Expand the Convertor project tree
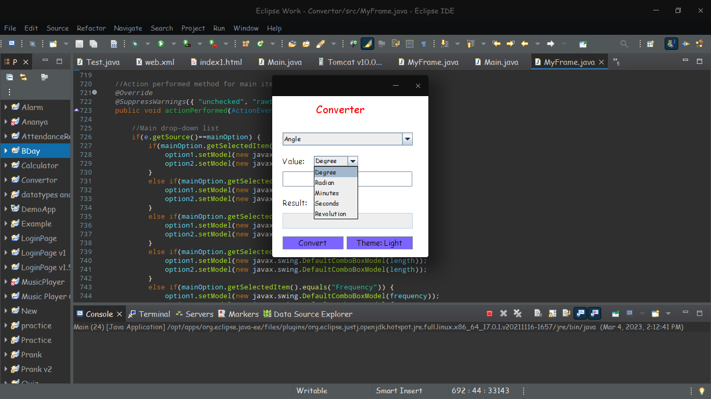The height and width of the screenshot is (399, 711). (6, 180)
